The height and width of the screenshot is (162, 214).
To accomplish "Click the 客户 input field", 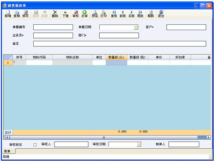I will [x=186, y=27].
